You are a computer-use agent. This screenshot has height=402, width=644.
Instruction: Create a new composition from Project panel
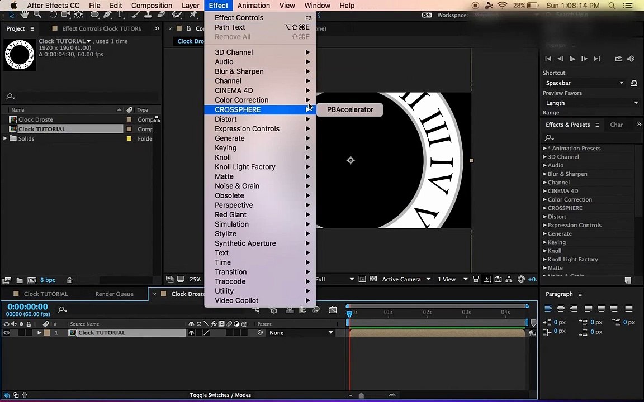tap(32, 280)
